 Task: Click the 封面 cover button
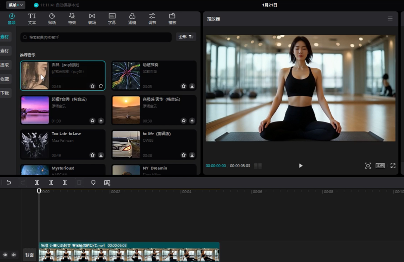coord(30,255)
